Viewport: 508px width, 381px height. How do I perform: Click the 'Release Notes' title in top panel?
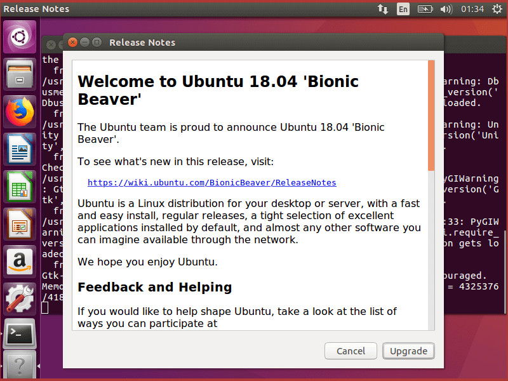pos(36,9)
